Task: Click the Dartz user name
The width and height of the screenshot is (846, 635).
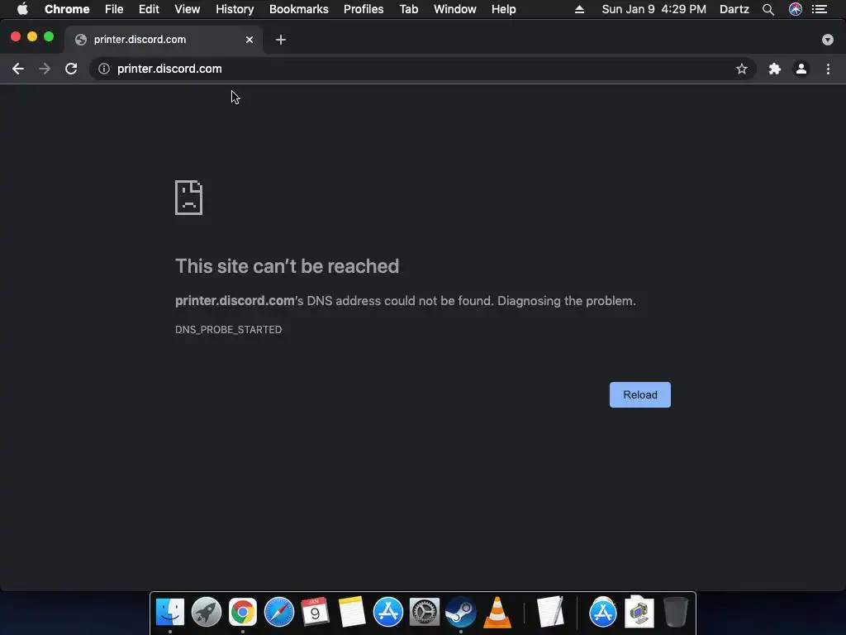Action: [x=734, y=9]
